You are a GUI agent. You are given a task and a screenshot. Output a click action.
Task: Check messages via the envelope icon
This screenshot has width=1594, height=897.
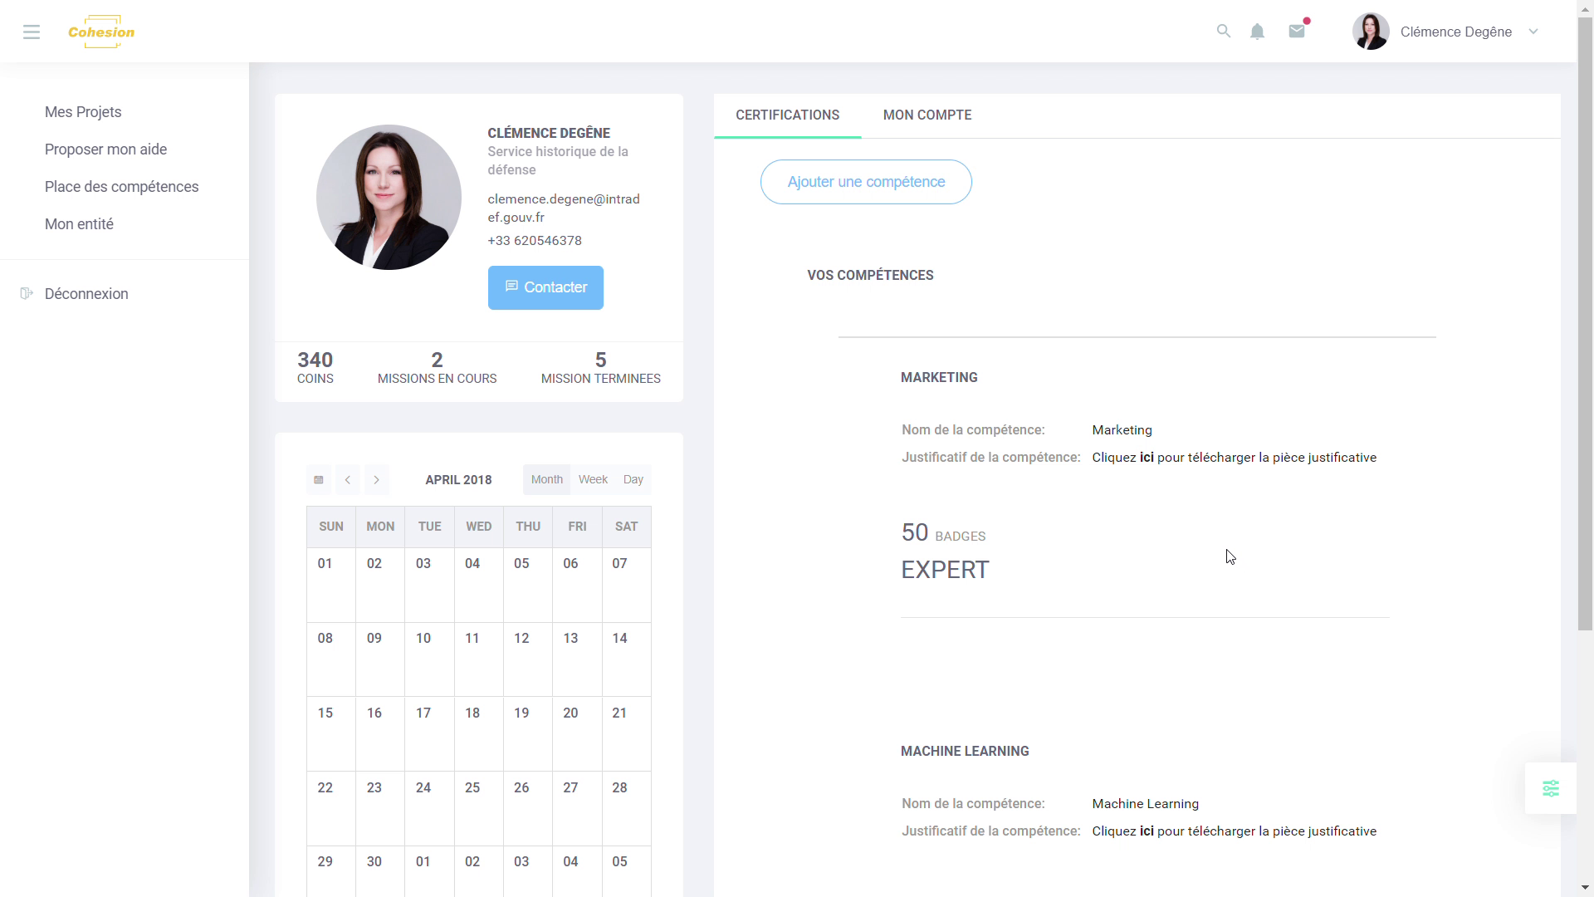coord(1297,31)
